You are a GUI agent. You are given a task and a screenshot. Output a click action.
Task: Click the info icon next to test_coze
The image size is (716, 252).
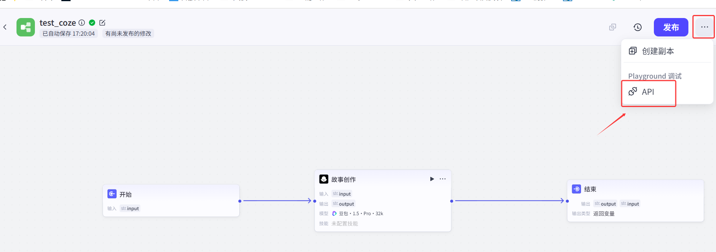(x=82, y=23)
